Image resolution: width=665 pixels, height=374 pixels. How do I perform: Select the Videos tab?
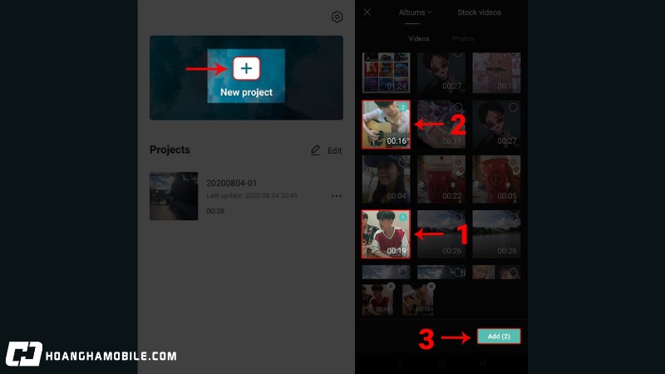pyautogui.click(x=419, y=38)
